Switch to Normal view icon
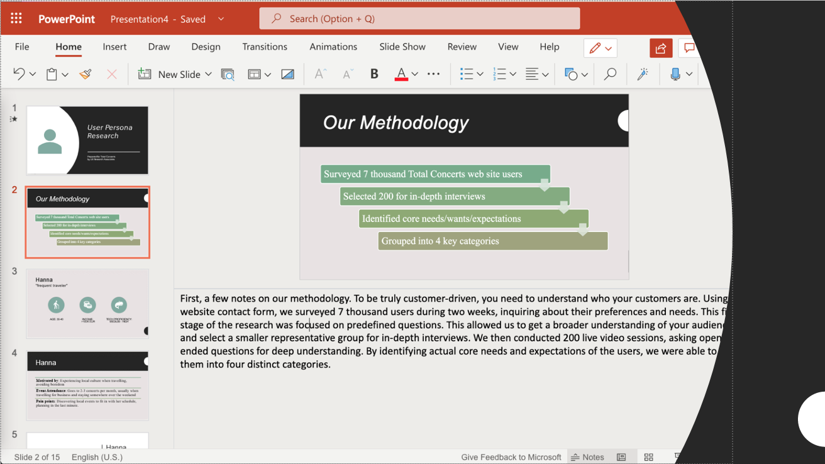825x464 pixels. pyautogui.click(x=621, y=457)
